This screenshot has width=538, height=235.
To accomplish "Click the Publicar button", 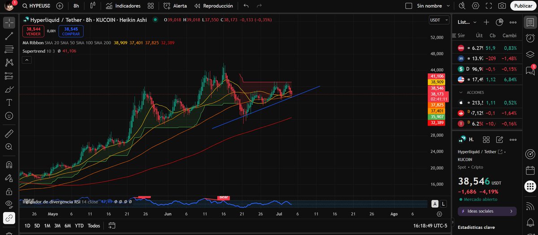I will 523,6.
